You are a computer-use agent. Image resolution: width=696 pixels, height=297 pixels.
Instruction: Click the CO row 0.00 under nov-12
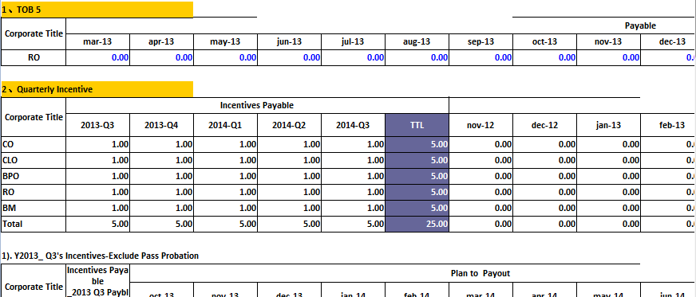481,144
